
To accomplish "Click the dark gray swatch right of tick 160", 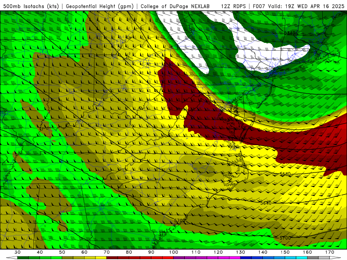I will (313, 258).
